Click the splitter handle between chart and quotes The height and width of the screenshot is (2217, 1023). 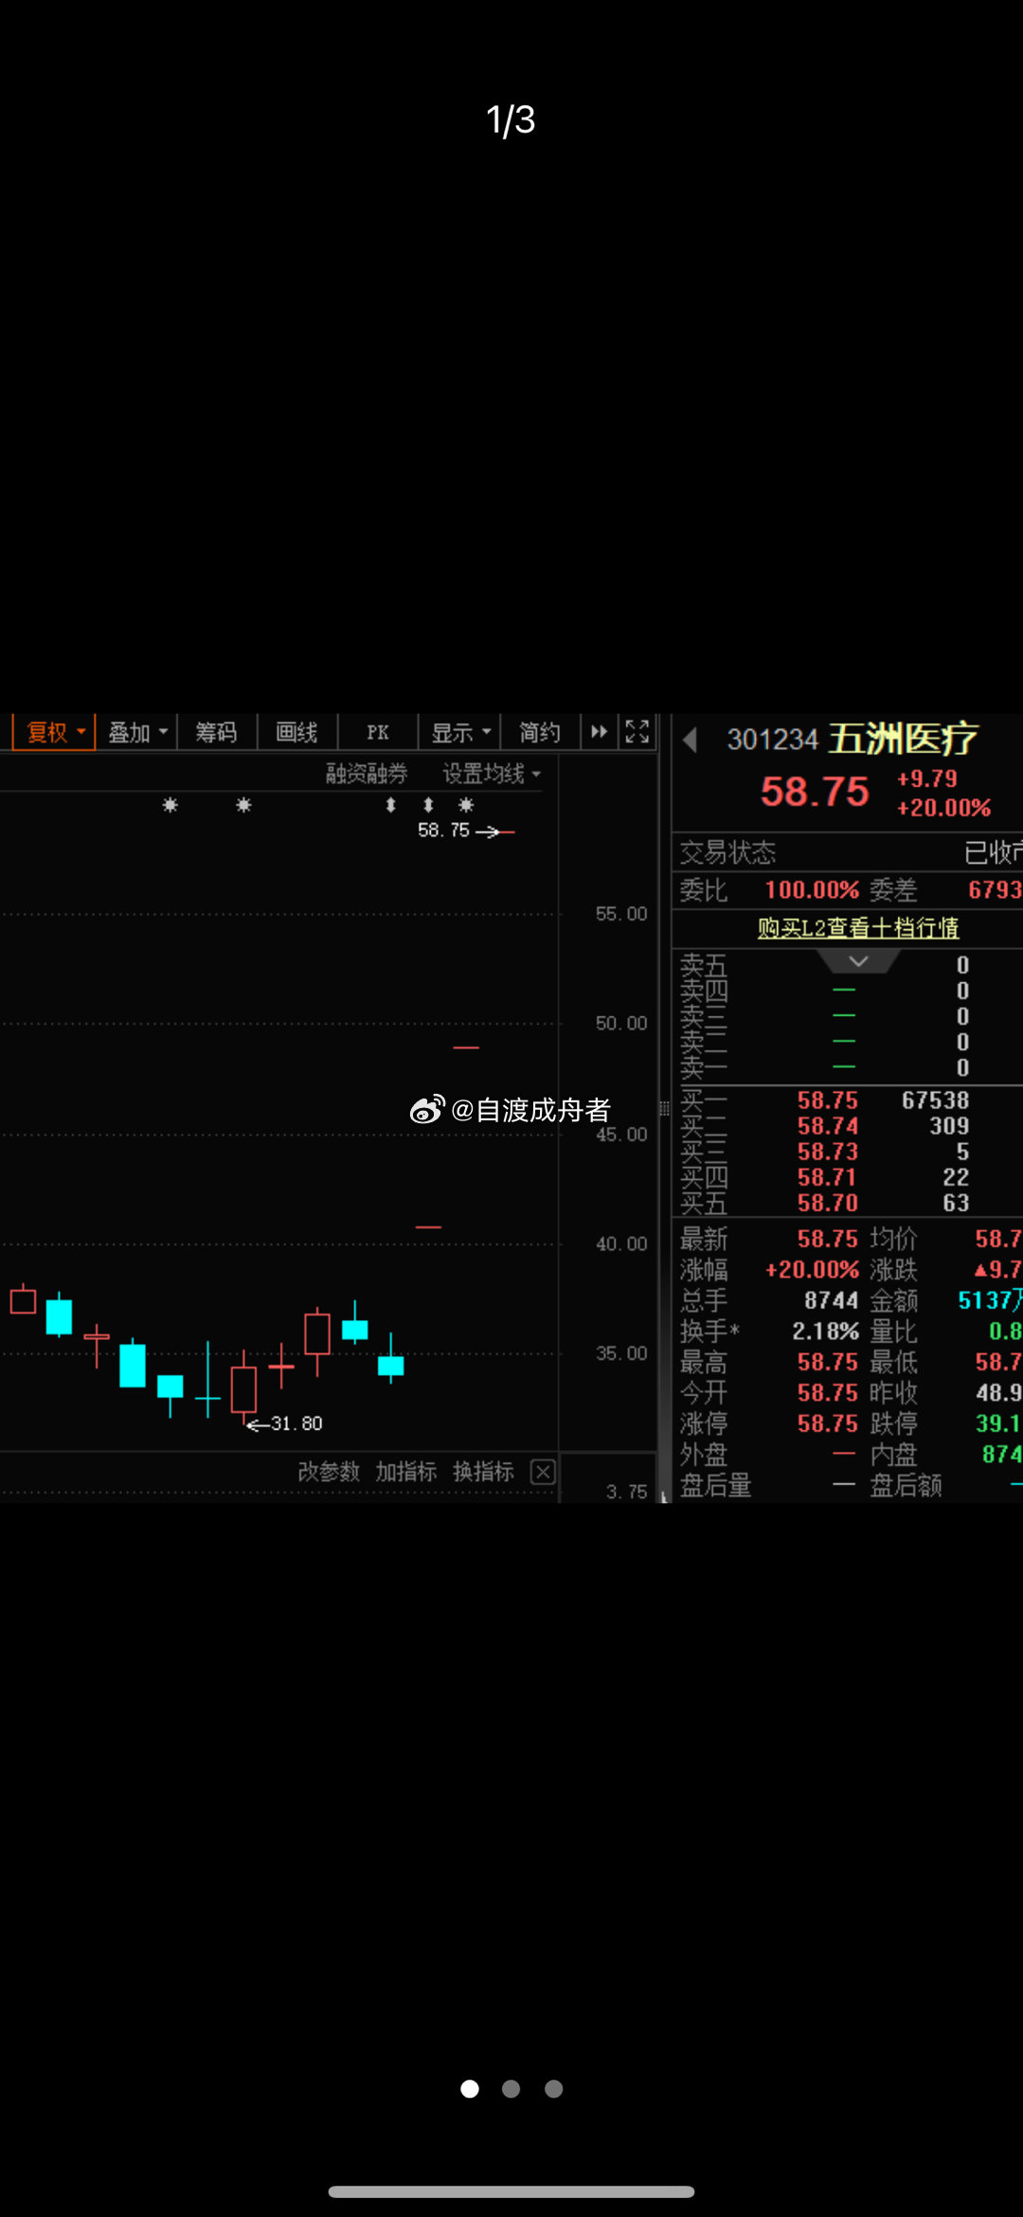(665, 1108)
